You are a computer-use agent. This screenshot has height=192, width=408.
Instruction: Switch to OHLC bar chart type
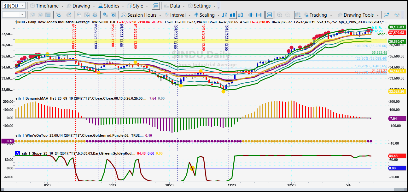[x=224, y=15]
